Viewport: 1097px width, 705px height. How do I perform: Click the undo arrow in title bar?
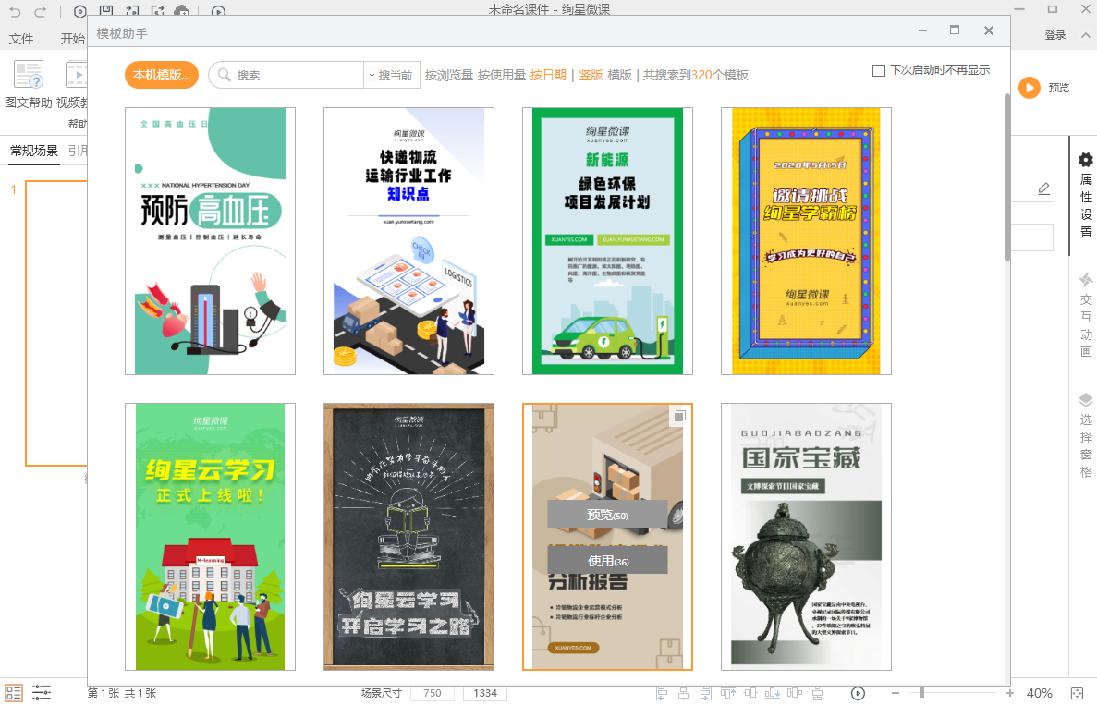pos(15,11)
